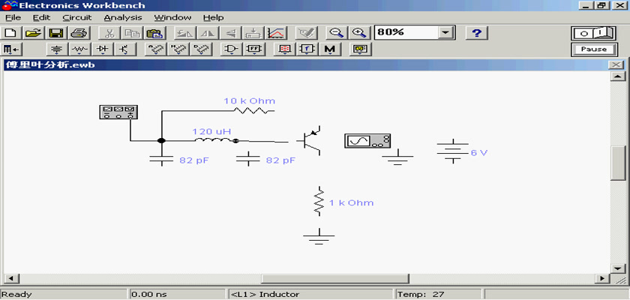
Task: Flip selected component horizontally
Action: click(208, 33)
